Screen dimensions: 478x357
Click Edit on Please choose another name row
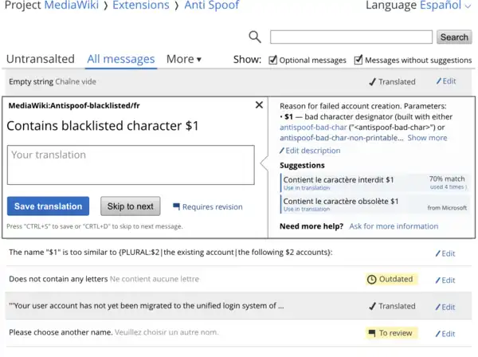[446, 333]
